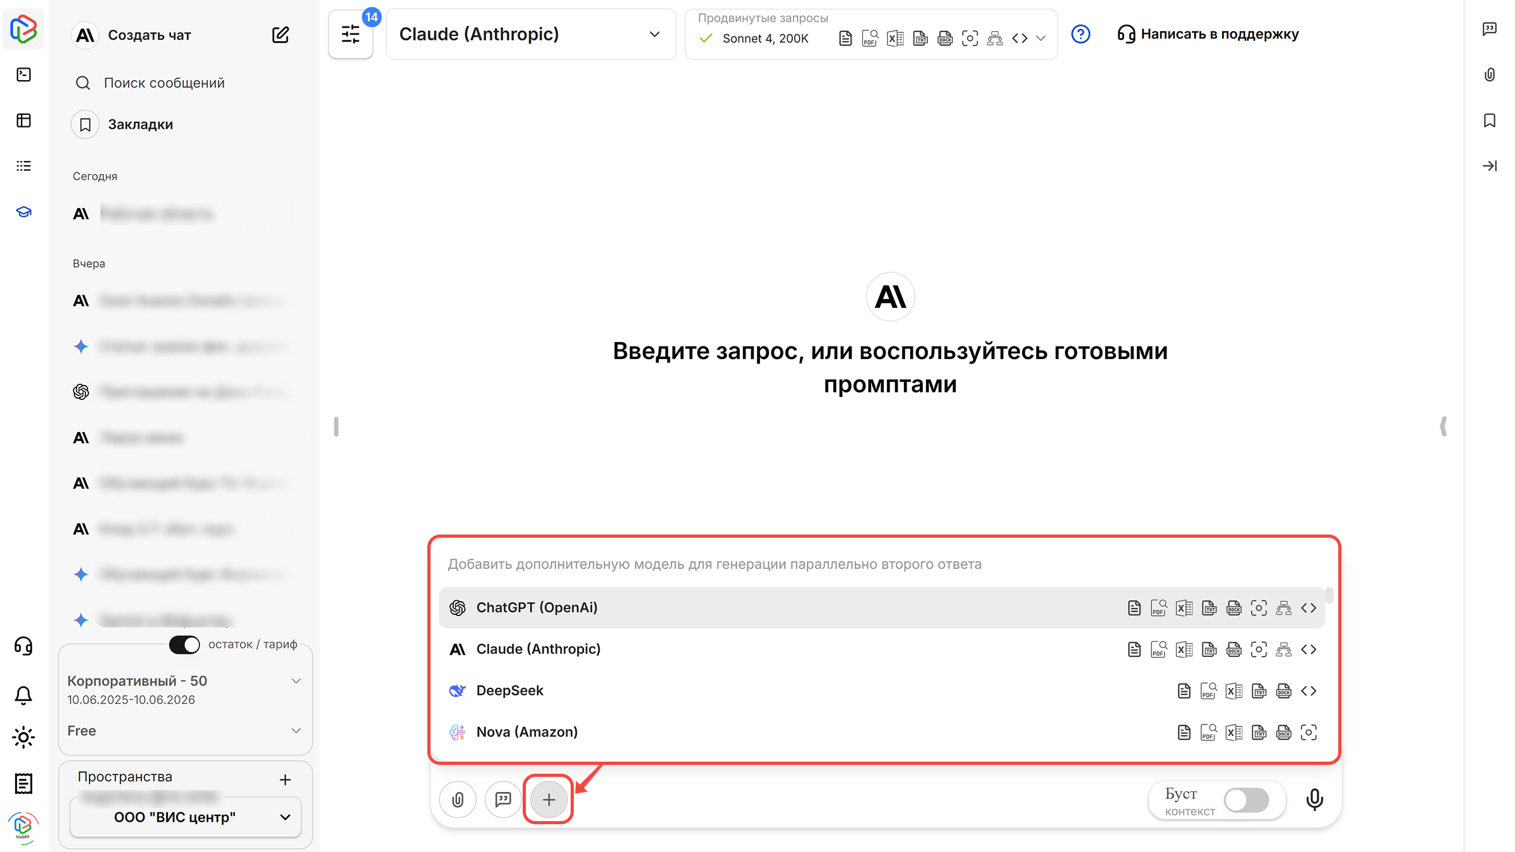Add a new space with plus icon

tap(285, 780)
